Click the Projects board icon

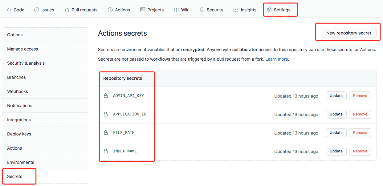click(x=143, y=10)
